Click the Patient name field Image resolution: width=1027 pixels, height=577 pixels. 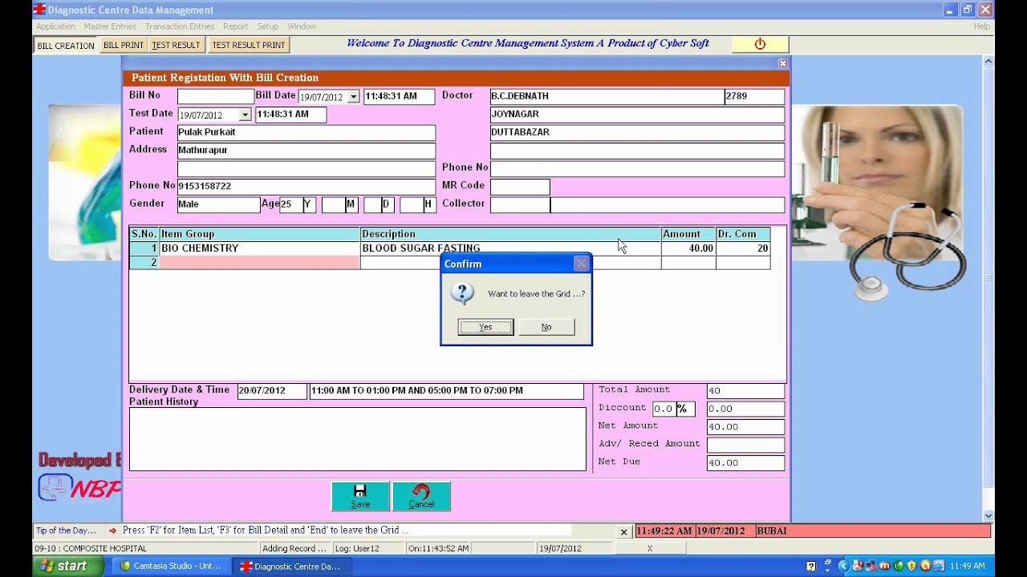pos(306,132)
